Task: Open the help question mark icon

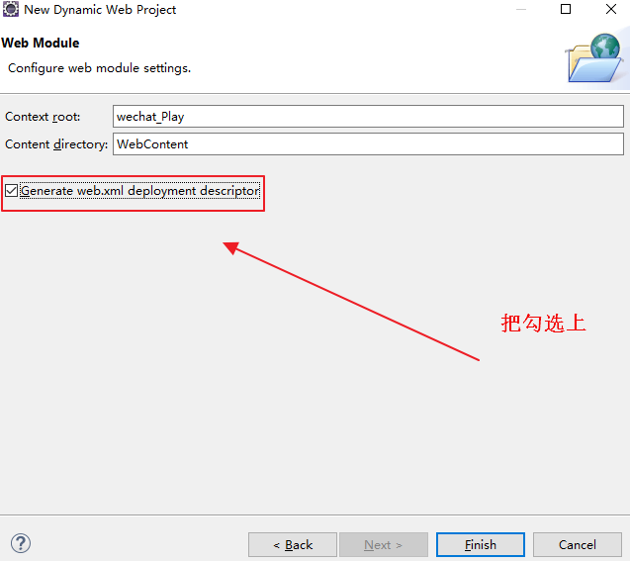Action: tap(21, 543)
